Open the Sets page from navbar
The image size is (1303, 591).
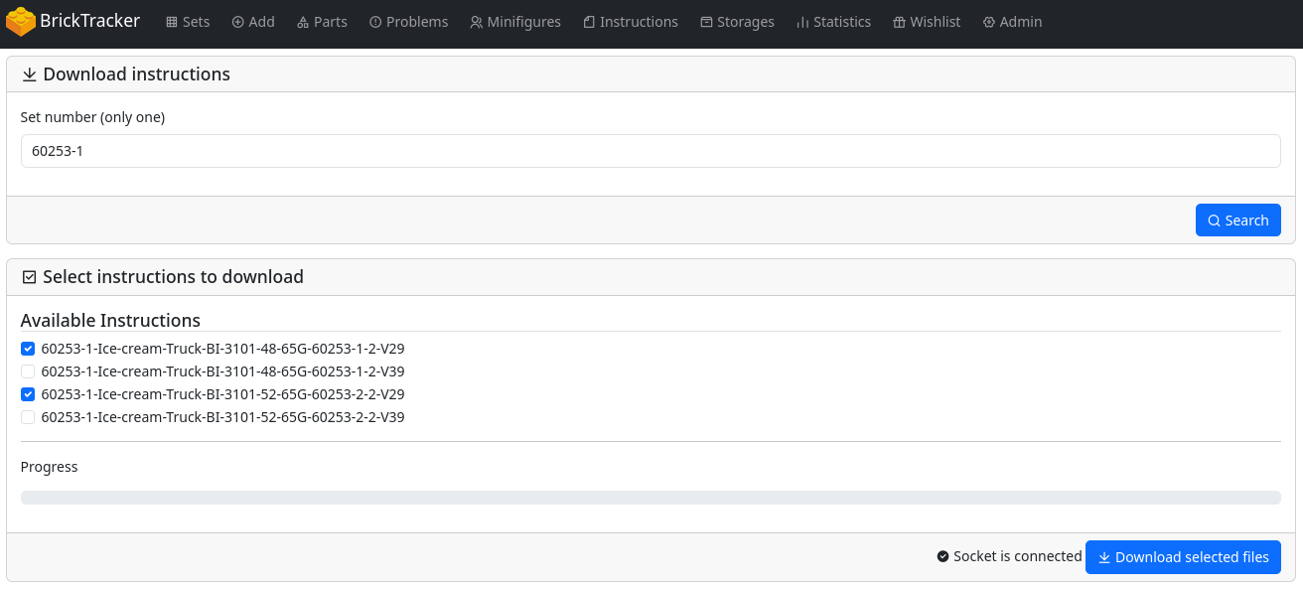[x=188, y=22]
